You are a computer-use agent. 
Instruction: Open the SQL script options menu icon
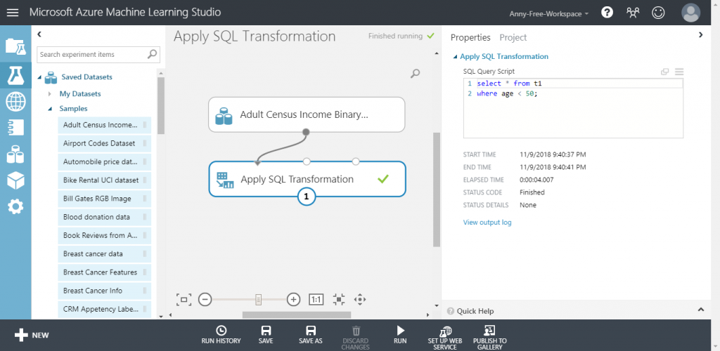[x=679, y=72]
